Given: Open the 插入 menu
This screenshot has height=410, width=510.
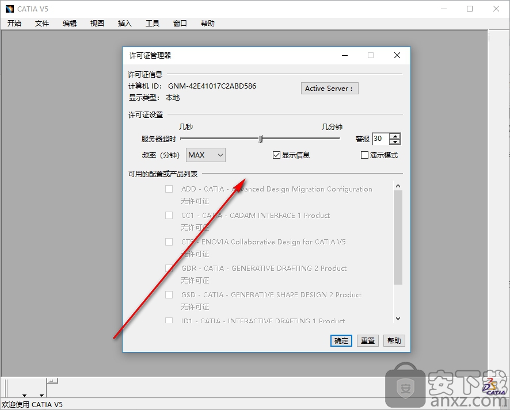Looking at the screenshot, I should pos(125,24).
